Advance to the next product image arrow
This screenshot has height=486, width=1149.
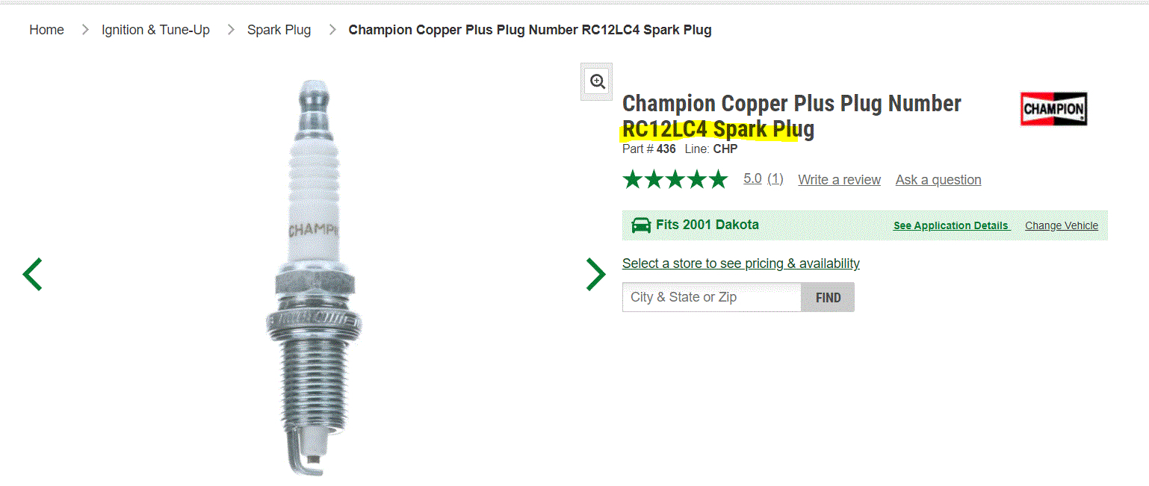595,274
